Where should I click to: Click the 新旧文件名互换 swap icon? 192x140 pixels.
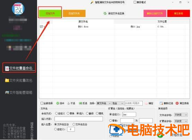105,13
